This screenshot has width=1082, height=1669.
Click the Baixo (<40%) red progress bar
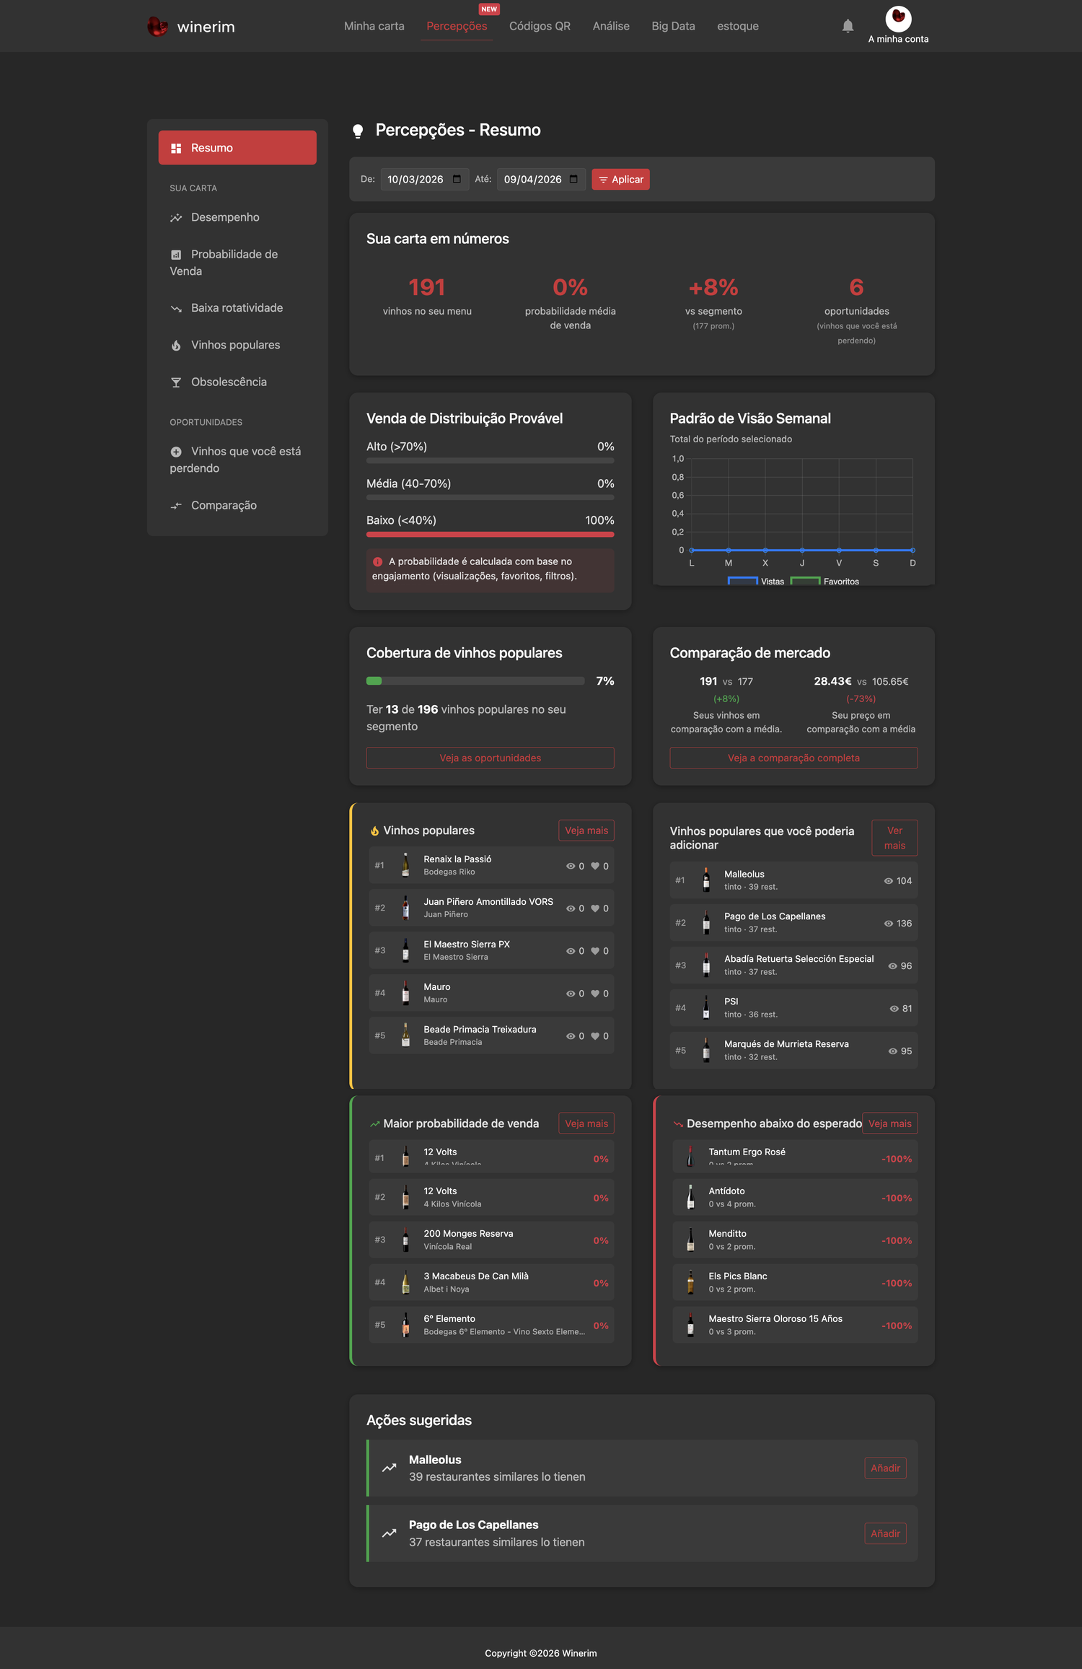pyautogui.click(x=491, y=535)
